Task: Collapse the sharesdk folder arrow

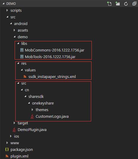Action: (x=25, y=96)
